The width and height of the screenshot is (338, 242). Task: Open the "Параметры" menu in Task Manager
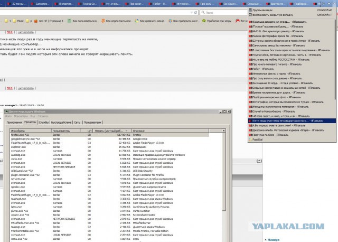21,116
